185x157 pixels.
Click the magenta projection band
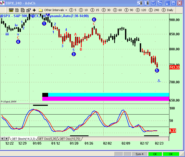pos(106,99)
